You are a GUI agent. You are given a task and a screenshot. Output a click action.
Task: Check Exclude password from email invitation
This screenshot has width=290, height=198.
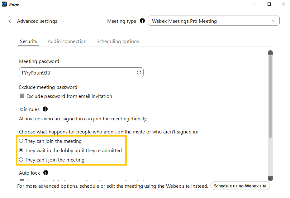(22, 96)
